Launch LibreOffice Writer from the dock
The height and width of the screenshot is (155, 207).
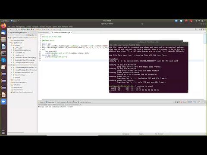3,46
